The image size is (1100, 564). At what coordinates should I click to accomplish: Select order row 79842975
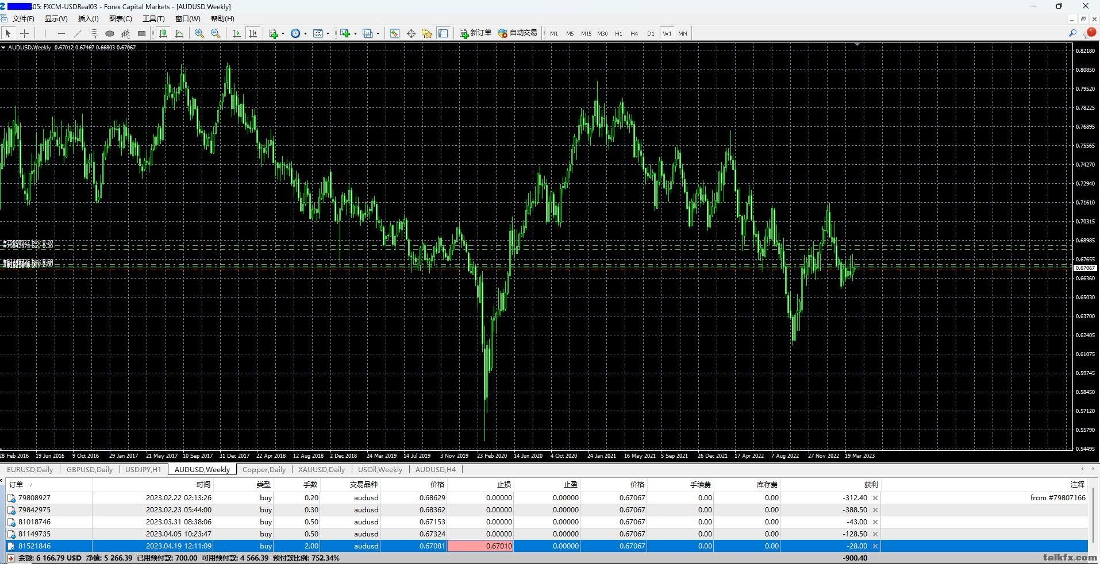(547, 510)
